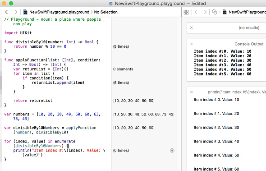This screenshot has width=266, height=171.
Task: Go forward in the left editor's navigation history
Action: tap(16, 12)
